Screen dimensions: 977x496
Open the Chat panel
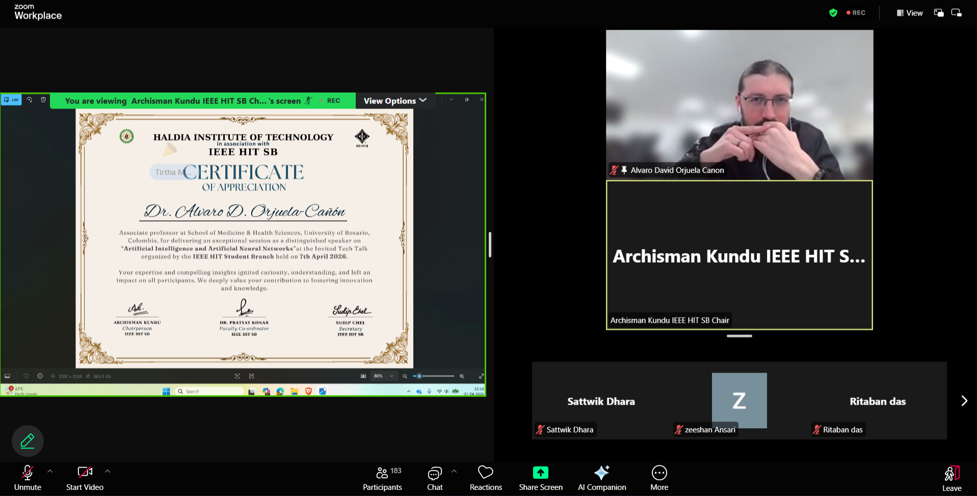click(434, 479)
